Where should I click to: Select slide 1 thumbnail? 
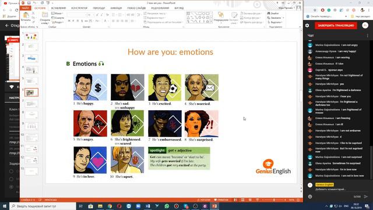[31, 36]
